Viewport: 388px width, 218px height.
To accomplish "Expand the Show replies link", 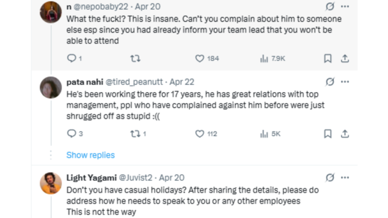I will click(x=91, y=155).
